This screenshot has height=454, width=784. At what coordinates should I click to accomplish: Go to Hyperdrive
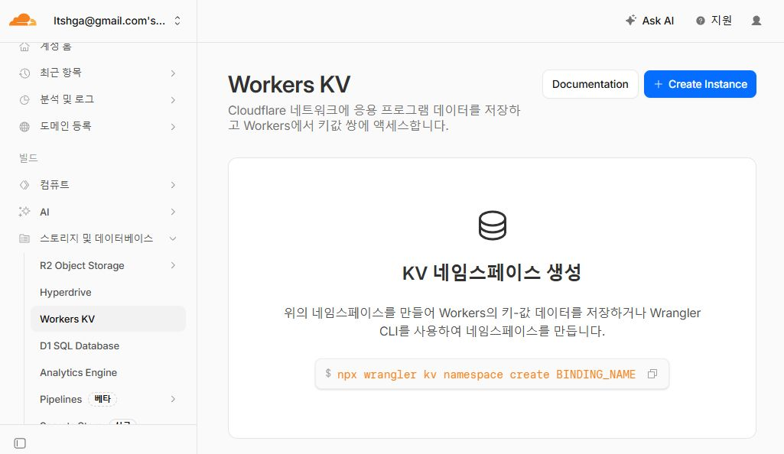tap(66, 292)
